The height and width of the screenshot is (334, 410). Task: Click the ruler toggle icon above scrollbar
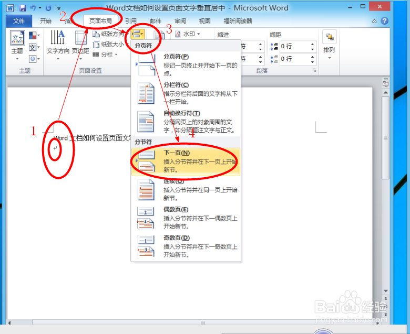(x=385, y=83)
